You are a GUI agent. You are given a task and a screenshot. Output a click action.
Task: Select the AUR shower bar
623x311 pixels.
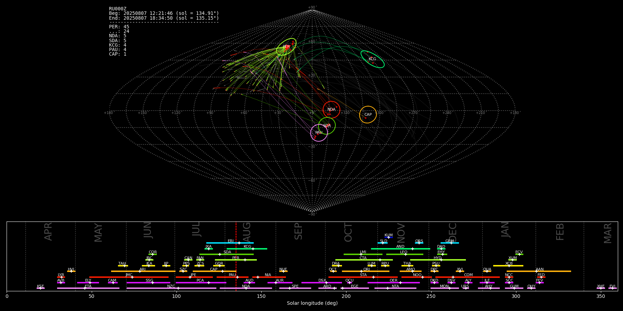pyautogui.click(x=280, y=283)
